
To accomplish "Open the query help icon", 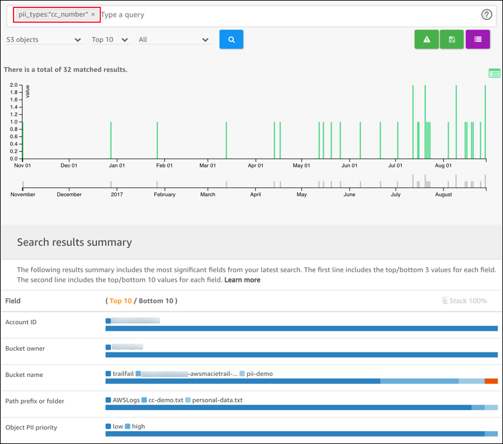I will [x=486, y=14].
